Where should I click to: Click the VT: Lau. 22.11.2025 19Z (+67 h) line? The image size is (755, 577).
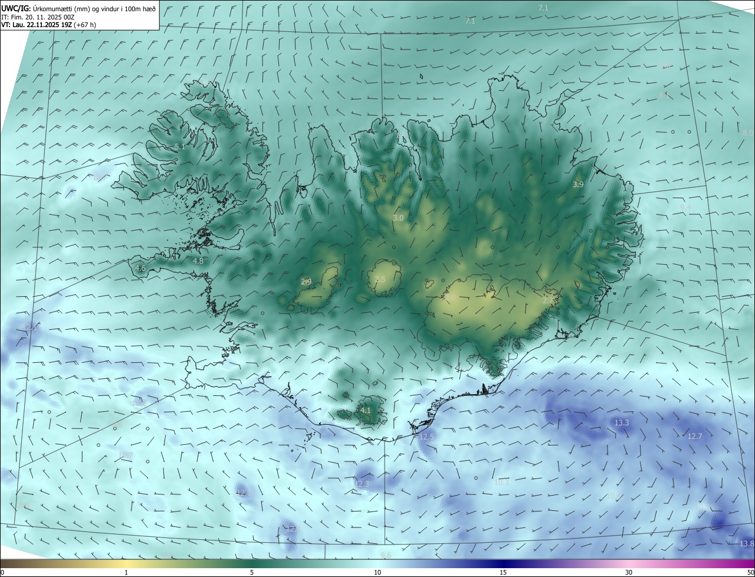[48, 25]
